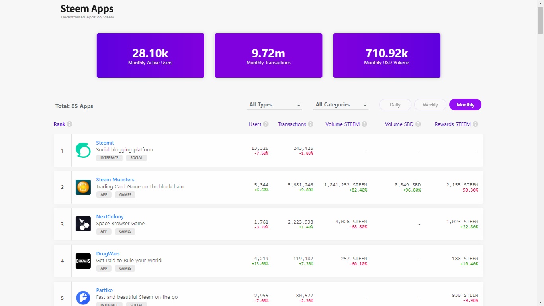Viewport: 544px width, 306px height.
Task: Click Steemit's INTERFACE tag
Action: [x=110, y=158]
